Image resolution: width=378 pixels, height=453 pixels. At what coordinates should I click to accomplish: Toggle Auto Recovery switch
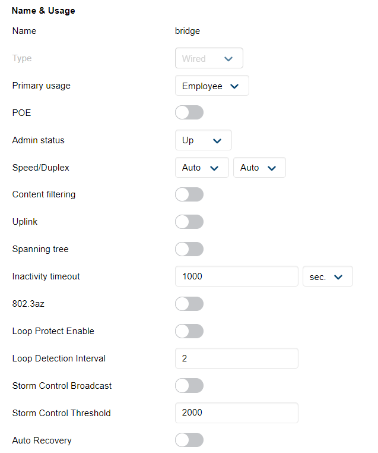tap(189, 441)
